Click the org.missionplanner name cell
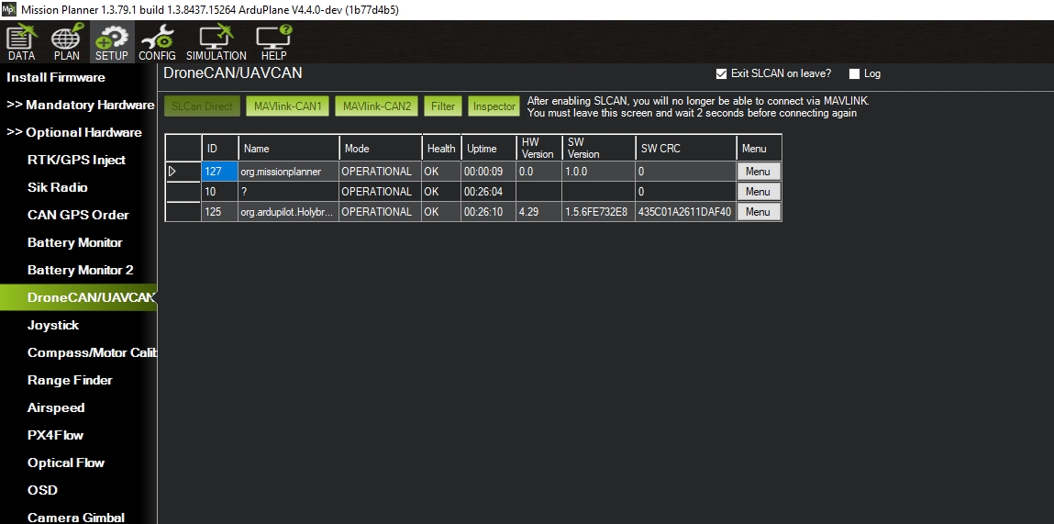1054x524 pixels. 288,172
